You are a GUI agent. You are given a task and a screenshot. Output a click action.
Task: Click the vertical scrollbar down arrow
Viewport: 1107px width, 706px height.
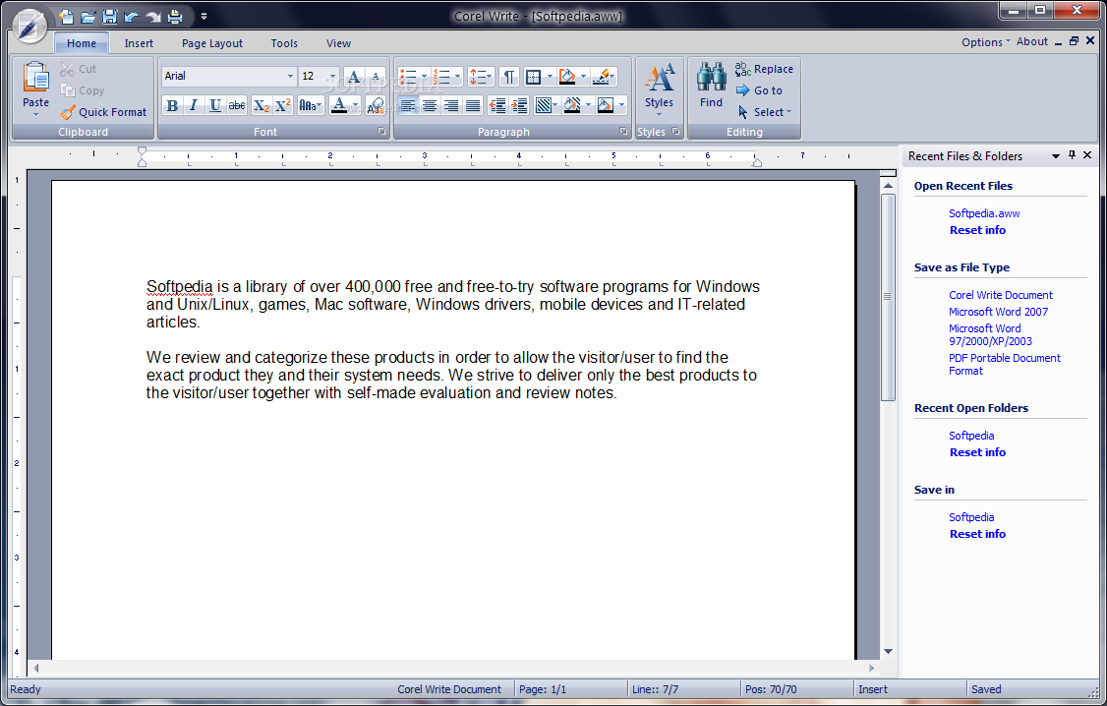(x=888, y=651)
